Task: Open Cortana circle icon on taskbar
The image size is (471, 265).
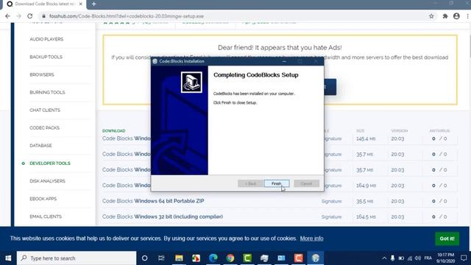Action: (144, 258)
